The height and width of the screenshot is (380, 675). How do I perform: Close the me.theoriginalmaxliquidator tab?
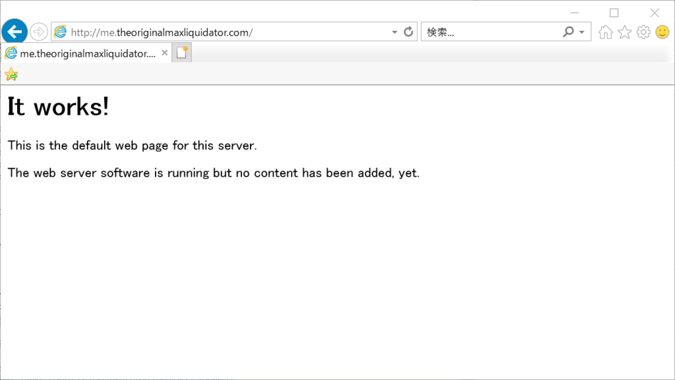tap(164, 53)
